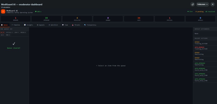Open the AUTO_APPROVED action for ModzTesting
The width and height of the screenshot is (217, 104).
205,64
